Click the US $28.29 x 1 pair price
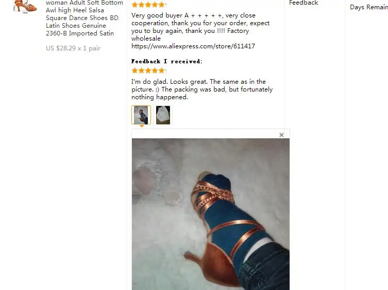 (73, 48)
